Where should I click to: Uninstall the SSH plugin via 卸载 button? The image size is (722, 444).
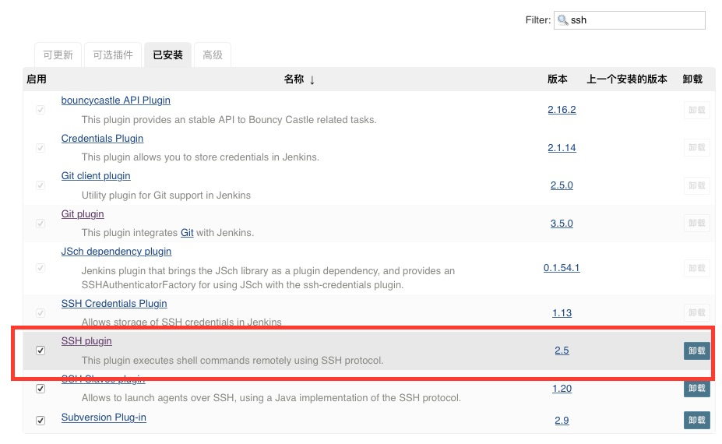[x=696, y=351]
